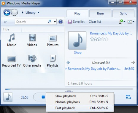Switch to the Burn tab
This screenshot has height=113, width=138.
click(100, 13)
